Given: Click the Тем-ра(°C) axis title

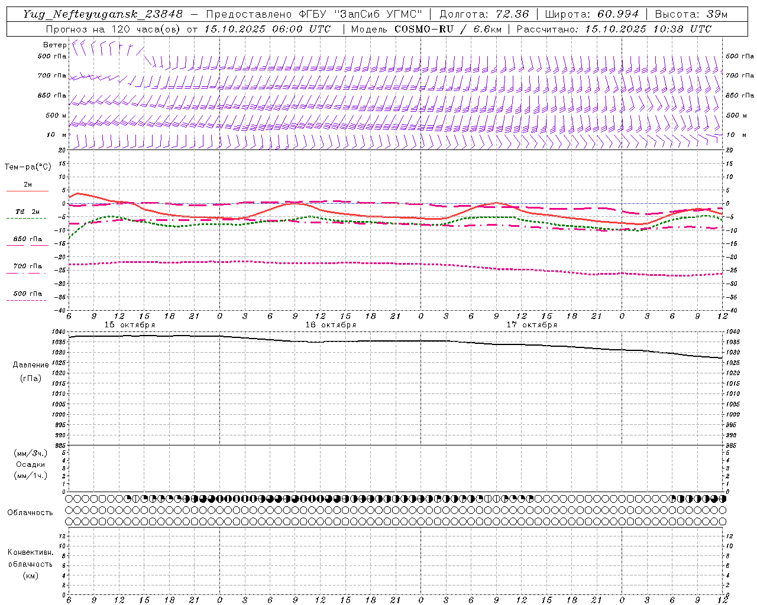Looking at the screenshot, I should click(x=28, y=167).
